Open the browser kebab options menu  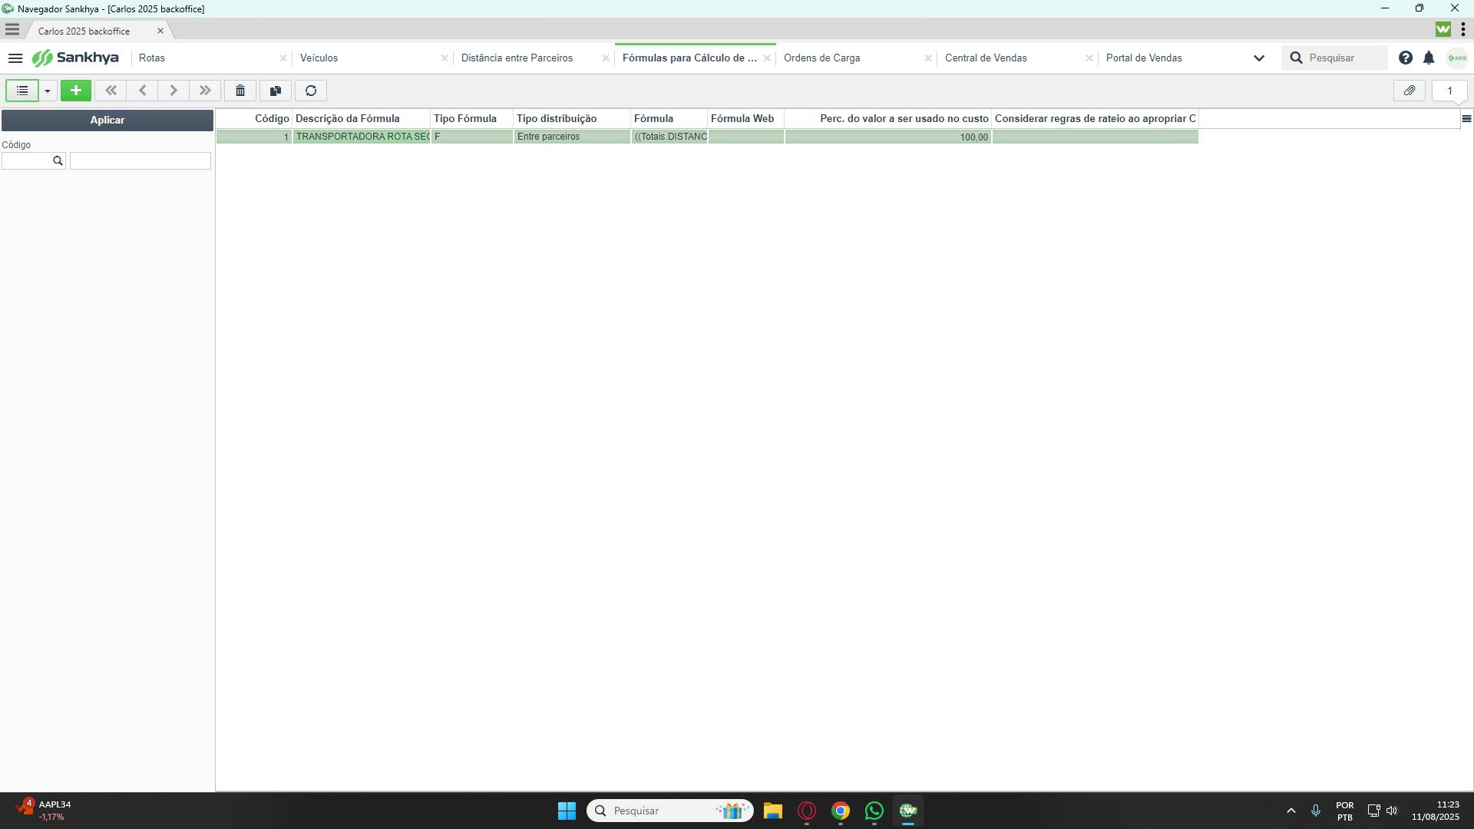click(1462, 30)
